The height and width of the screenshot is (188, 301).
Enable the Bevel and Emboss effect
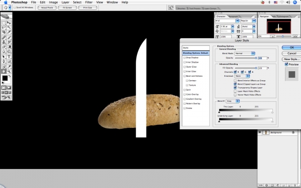click(185, 76)
